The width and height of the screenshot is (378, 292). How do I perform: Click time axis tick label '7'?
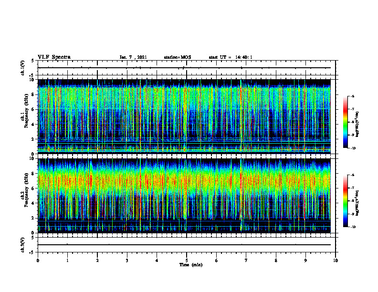click(x=246, y=261)
